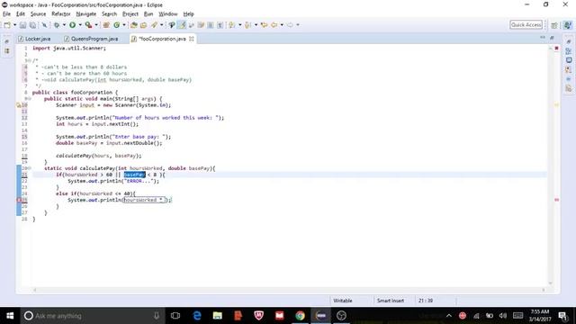Run the program with green Run button
576x324 pixels.
[x=72, y=25]
